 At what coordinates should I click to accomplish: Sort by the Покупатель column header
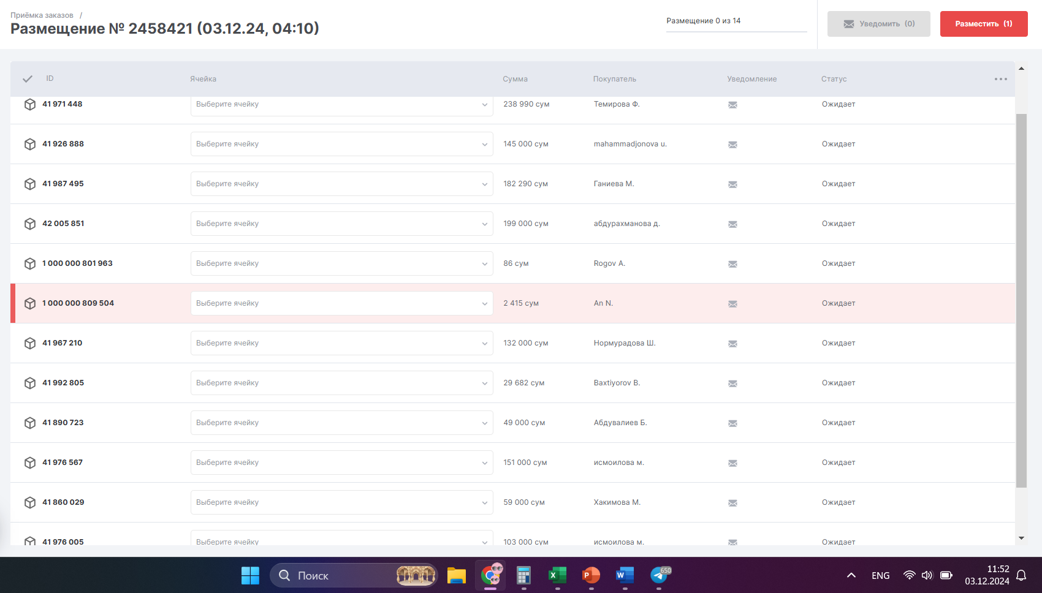point(615,79)
